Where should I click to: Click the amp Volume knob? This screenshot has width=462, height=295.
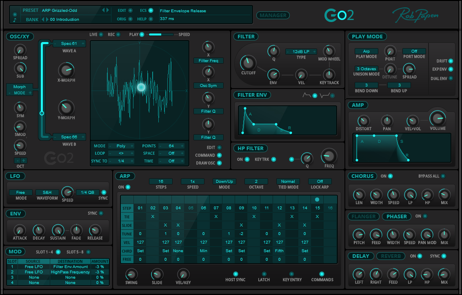click(x=438, y=118)
